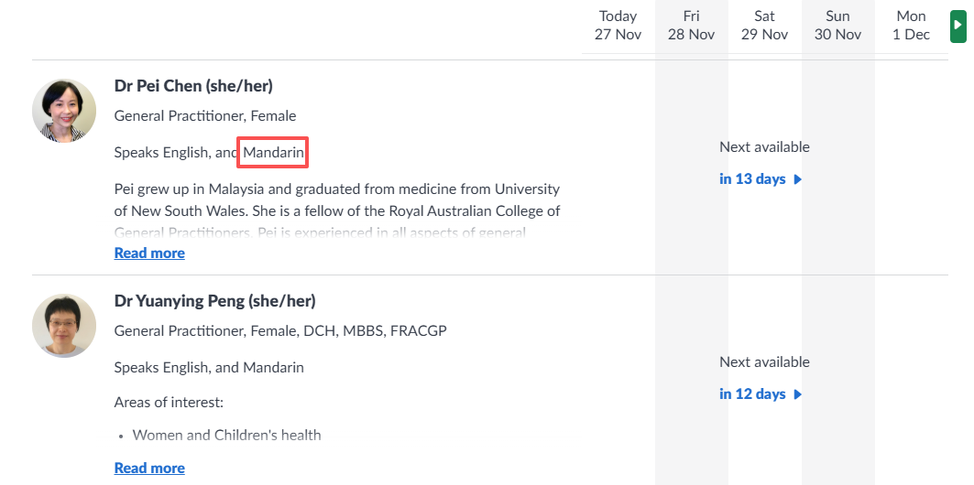
Task: Click the green next-dates arrow button
Action: [x=958, y=26]
